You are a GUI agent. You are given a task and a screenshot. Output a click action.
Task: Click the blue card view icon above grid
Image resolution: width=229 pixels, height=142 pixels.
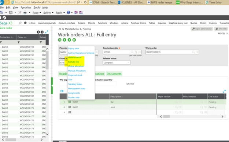[x=62, y=91]
